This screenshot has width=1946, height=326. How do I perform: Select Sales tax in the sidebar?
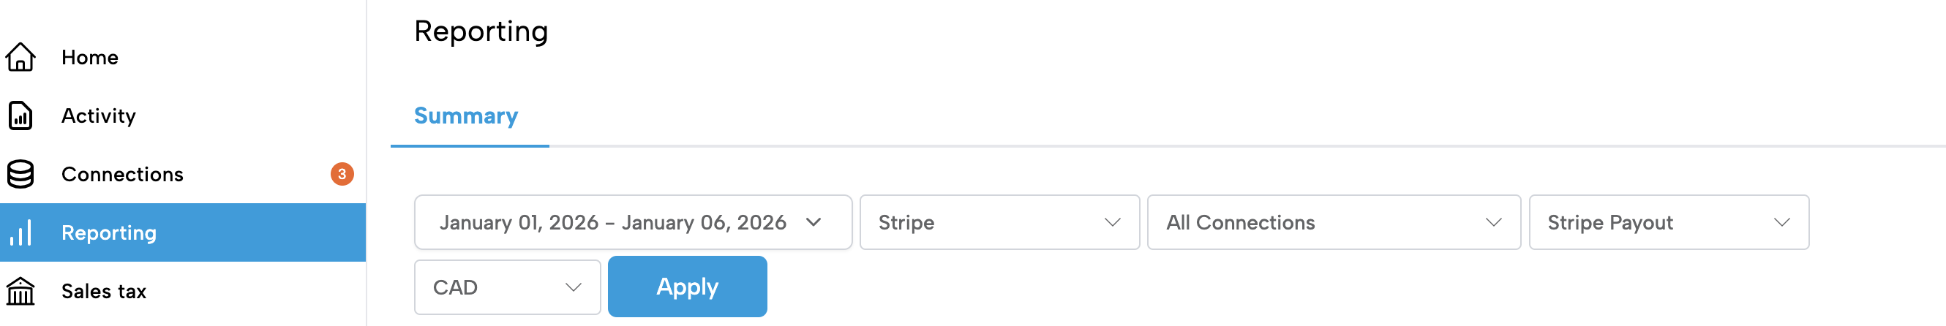click(x=103, y=292)
